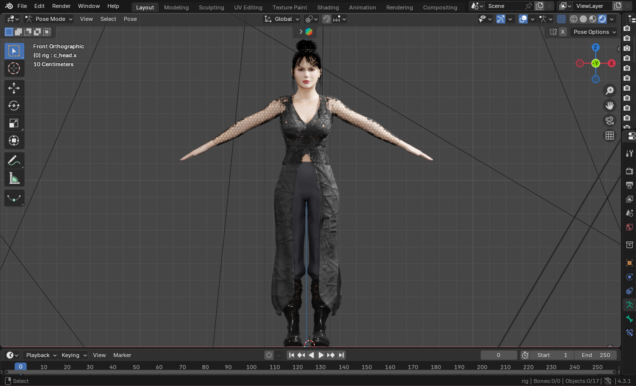This screenshot has width=636, height=386.
Task: Click the current frame field showing 0
Action: pos(499,355)
